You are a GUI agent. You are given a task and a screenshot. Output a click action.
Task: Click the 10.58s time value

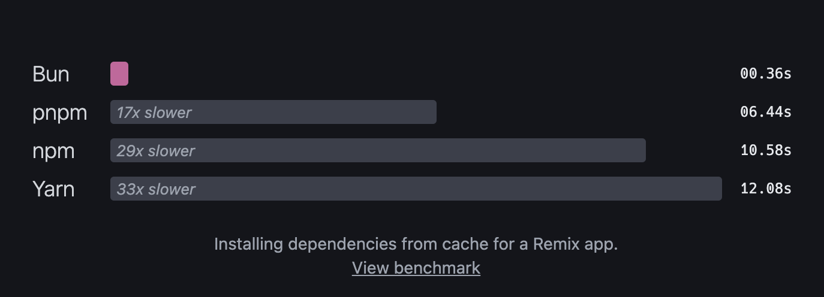(x=766, y=150)
